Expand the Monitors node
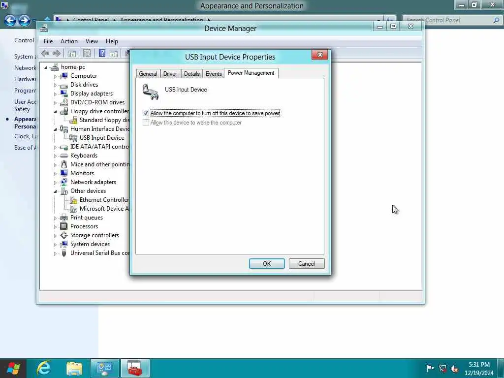Image resolution: width=504 pixels, height=378 pixels. 55,174
